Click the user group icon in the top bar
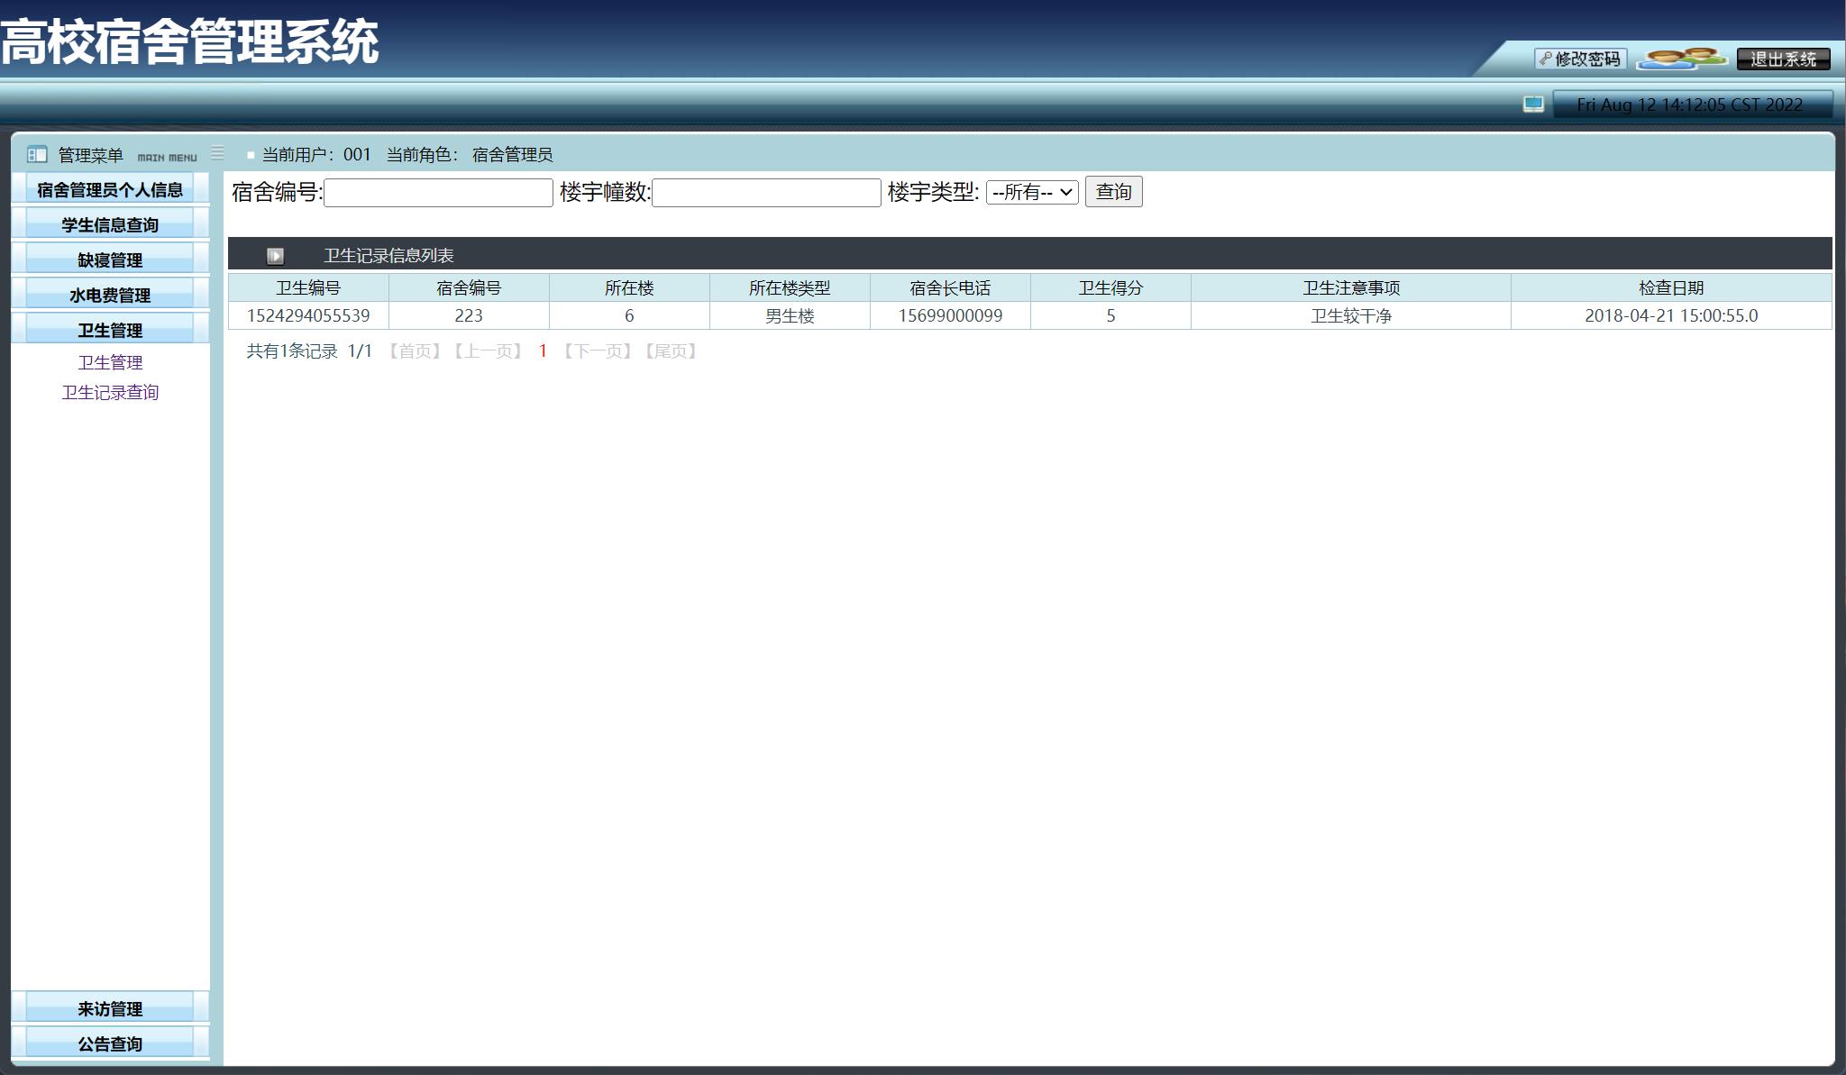 coord(1682,58)
